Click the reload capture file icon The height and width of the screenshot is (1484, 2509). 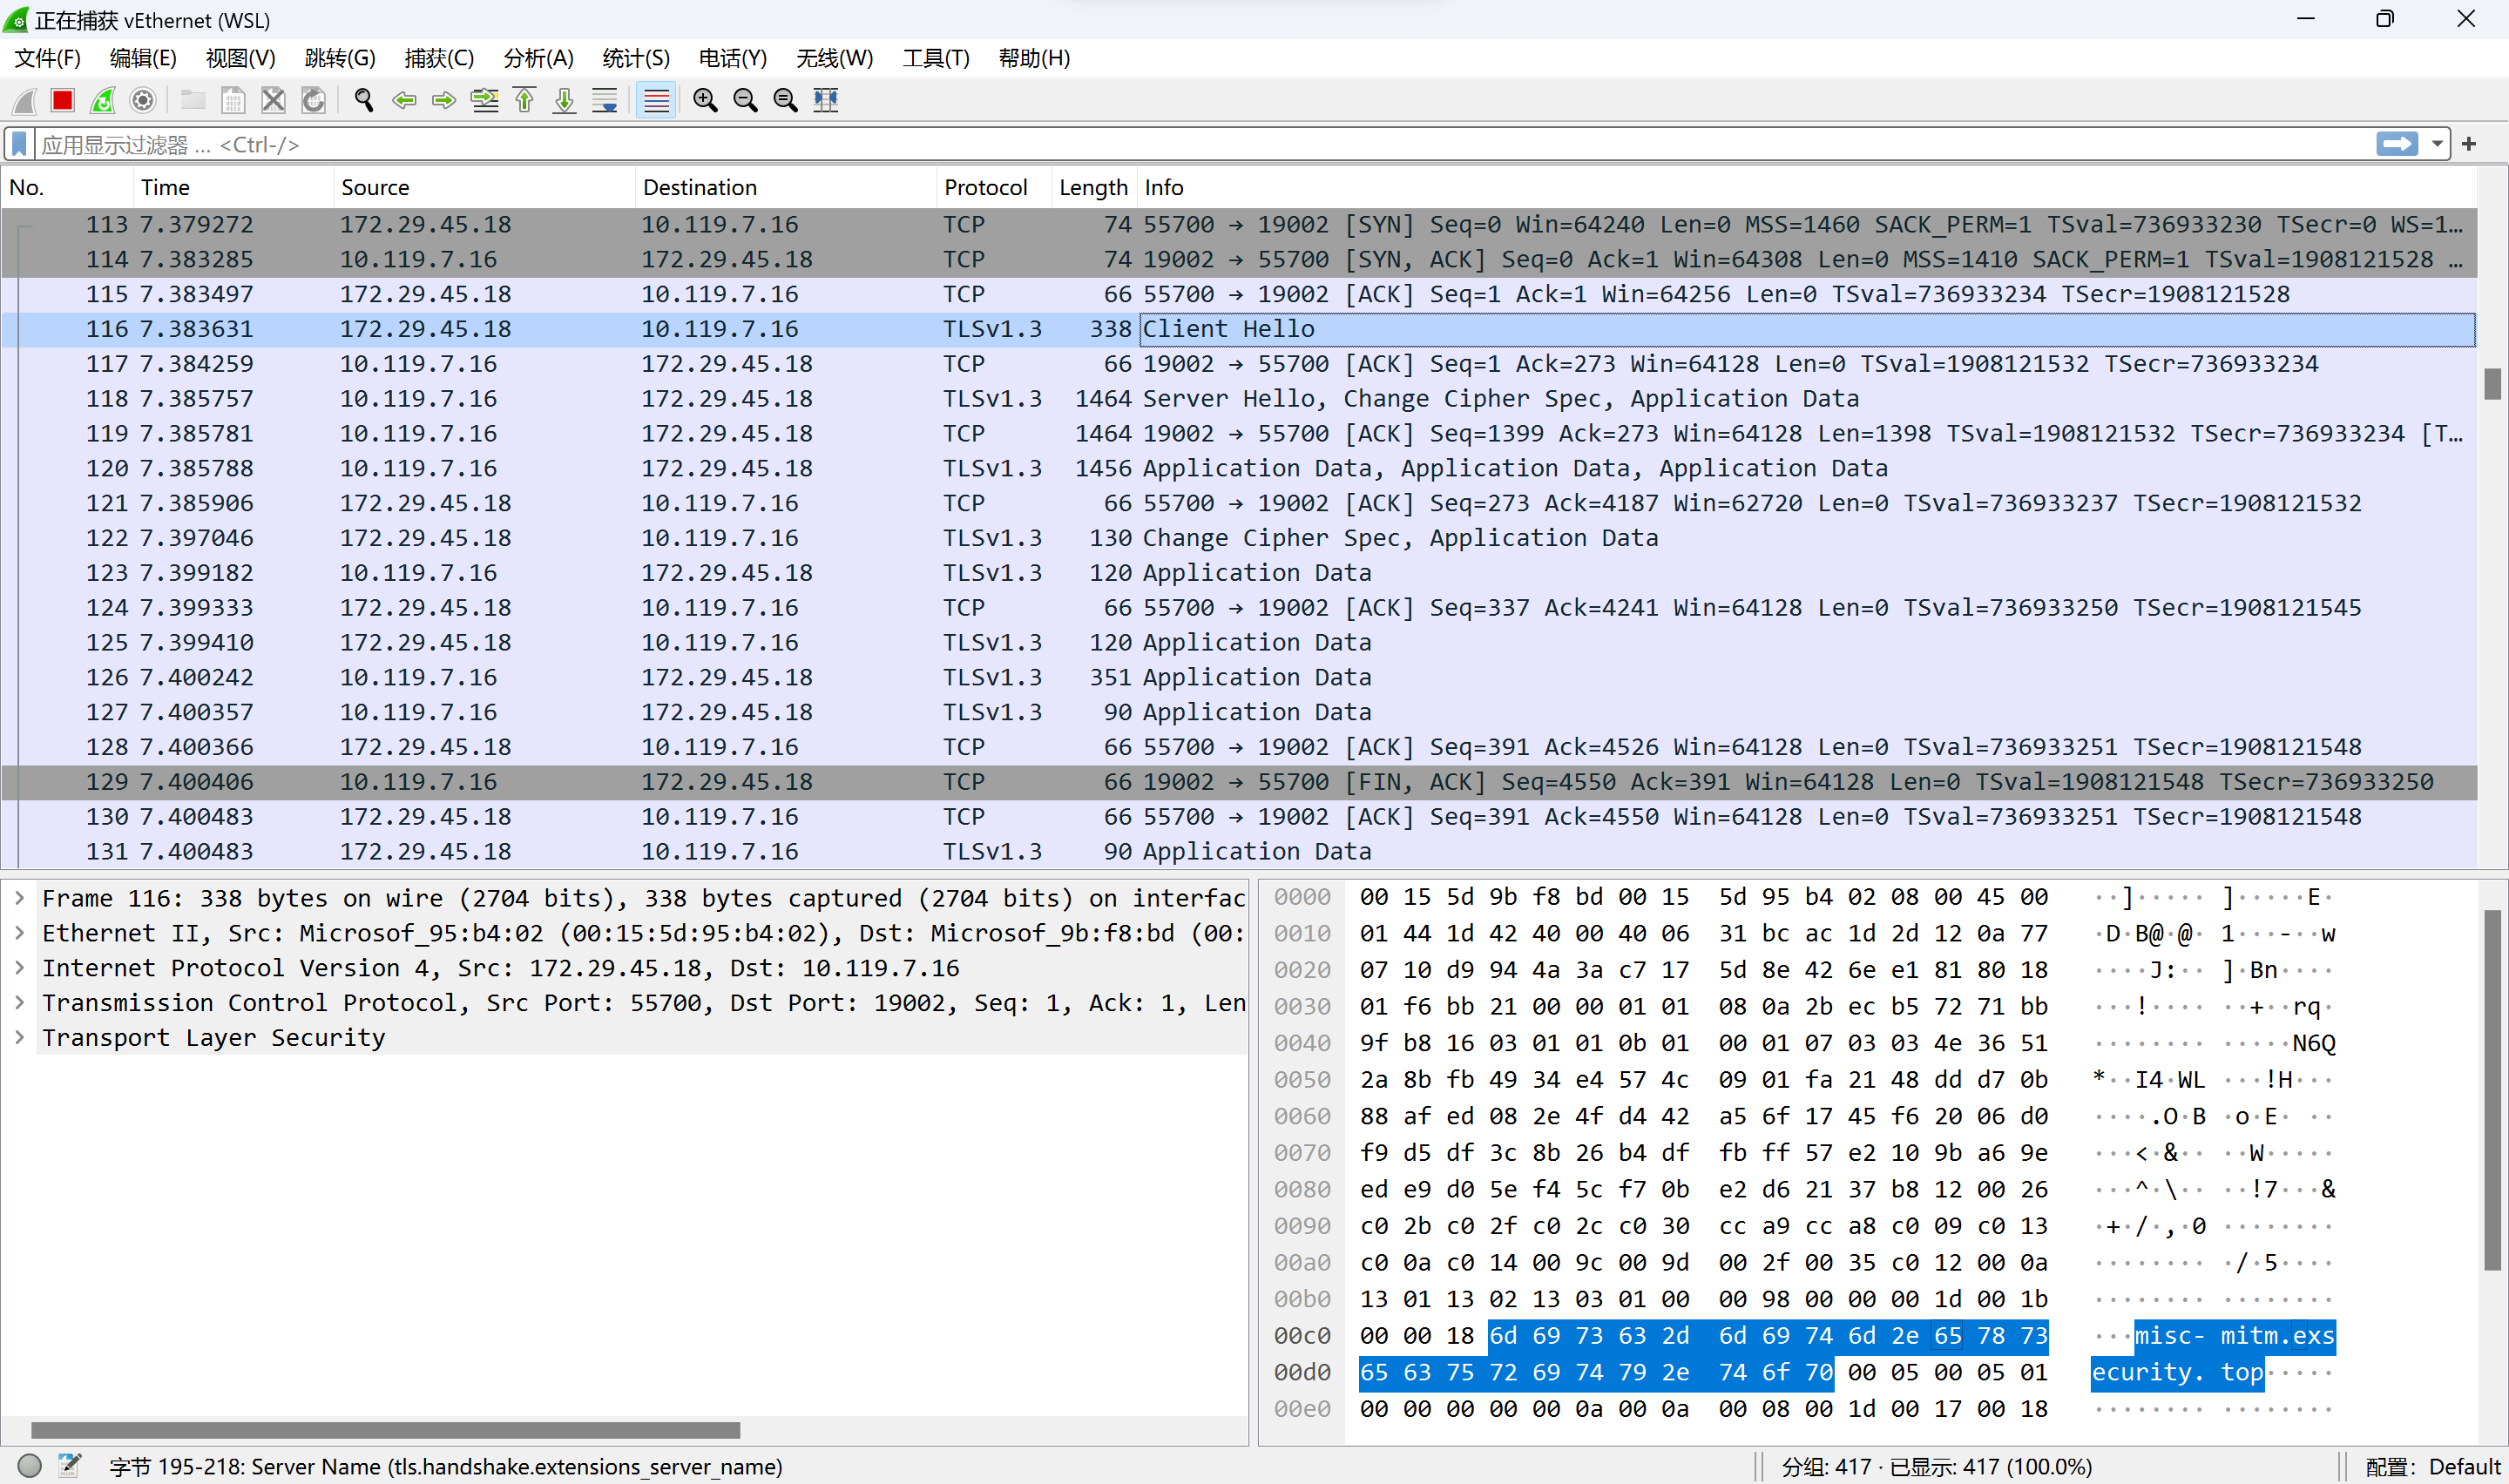pos(313,100)
